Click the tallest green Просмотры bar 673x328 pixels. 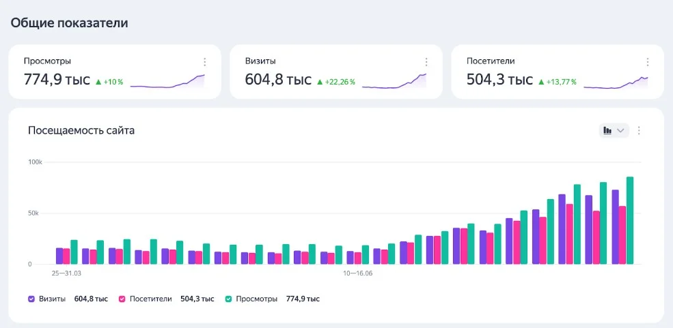coord(630,220)
